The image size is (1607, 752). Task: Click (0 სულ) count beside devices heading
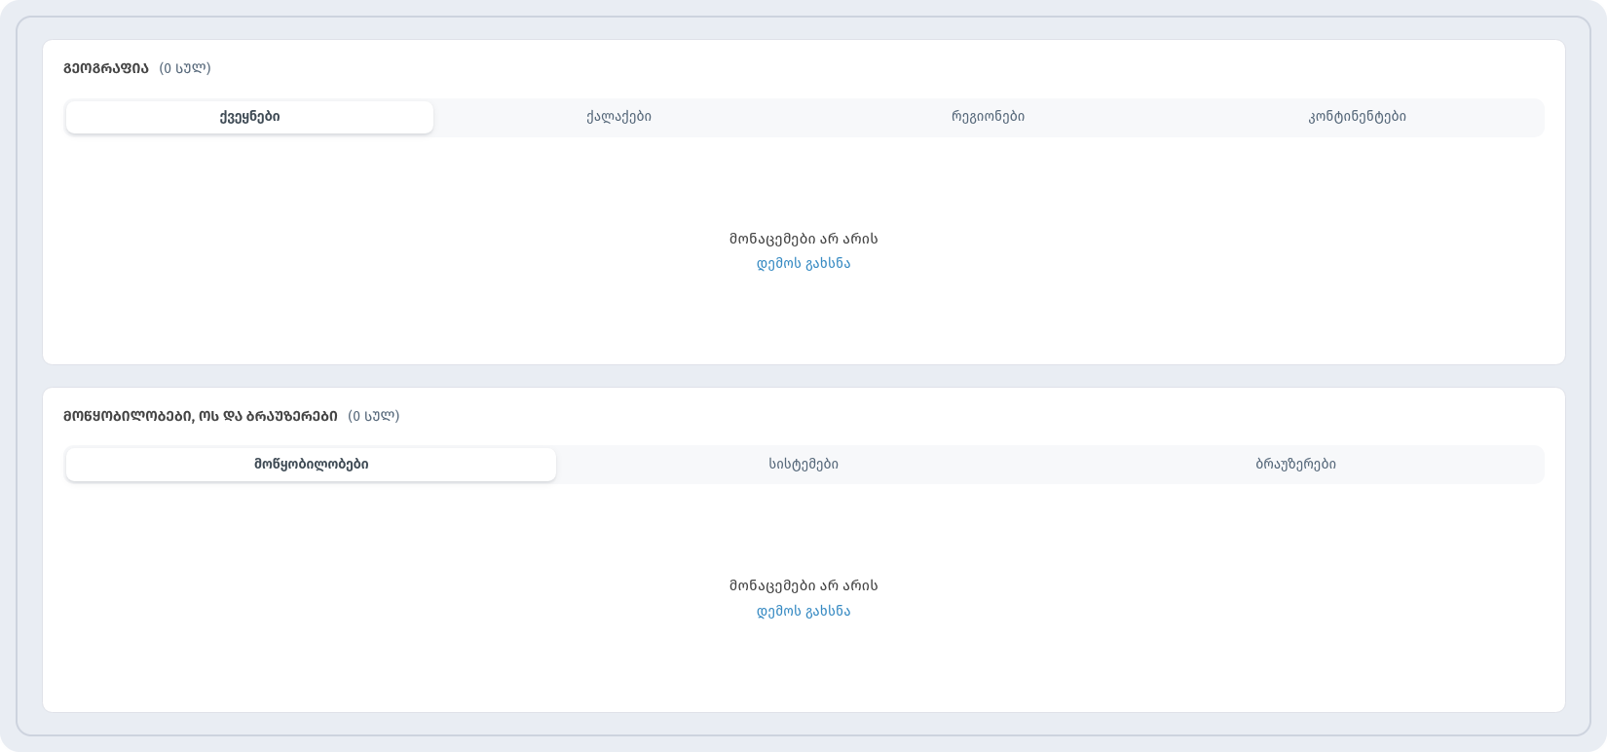click(x=374, y=416)
